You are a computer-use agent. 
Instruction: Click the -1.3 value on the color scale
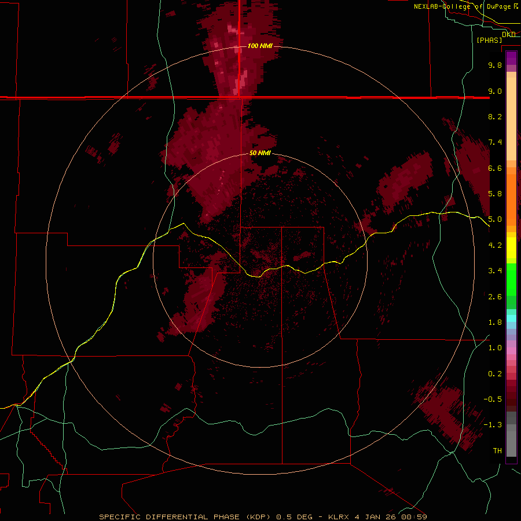click(493, 425)
